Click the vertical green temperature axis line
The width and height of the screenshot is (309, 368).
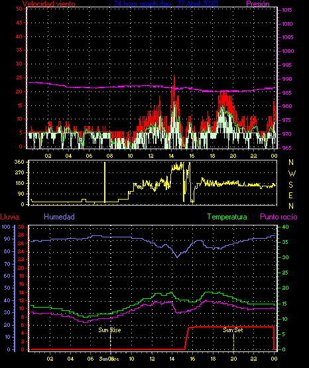(278, 288)
